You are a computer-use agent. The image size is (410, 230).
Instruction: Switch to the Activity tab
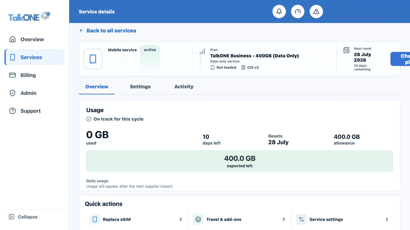(x=184, y=87)
